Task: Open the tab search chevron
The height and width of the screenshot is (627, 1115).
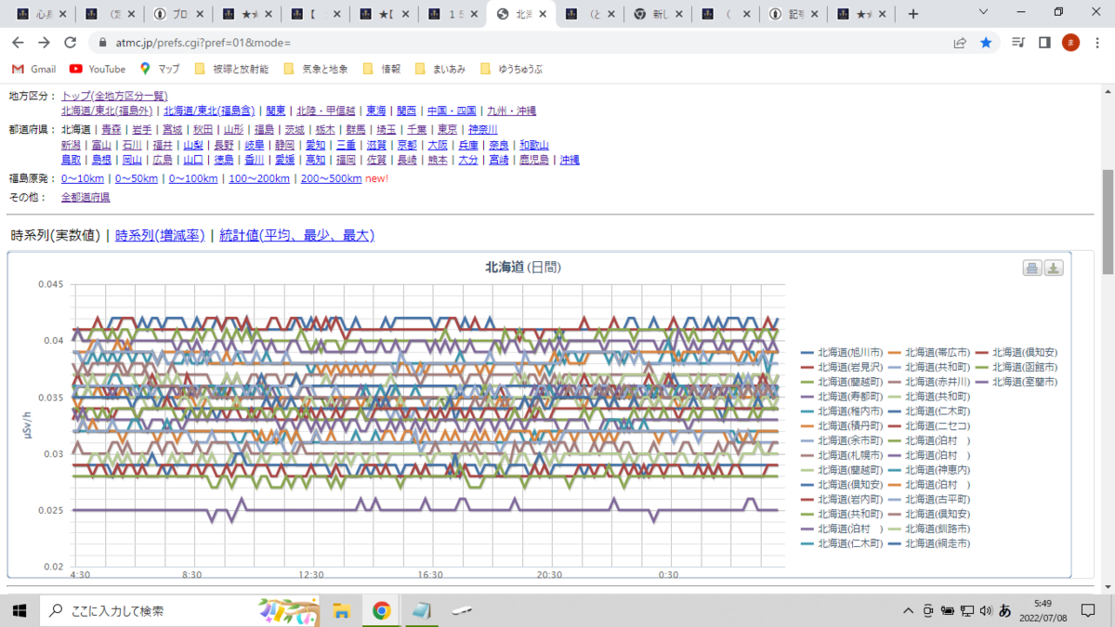Action: coord(984,12)
